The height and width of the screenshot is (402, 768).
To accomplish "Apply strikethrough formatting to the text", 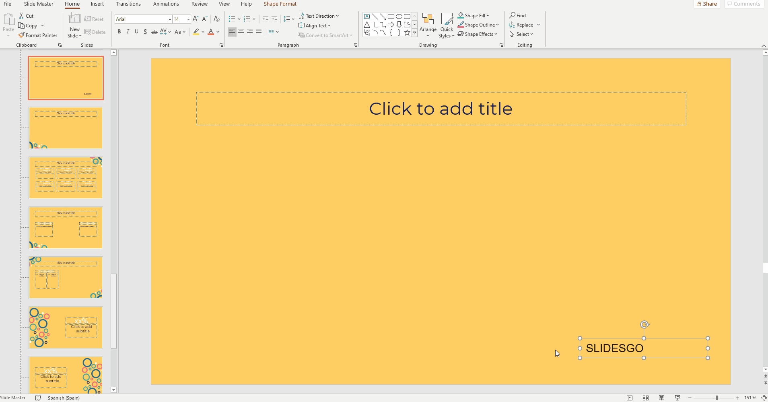I will point(154,32).
